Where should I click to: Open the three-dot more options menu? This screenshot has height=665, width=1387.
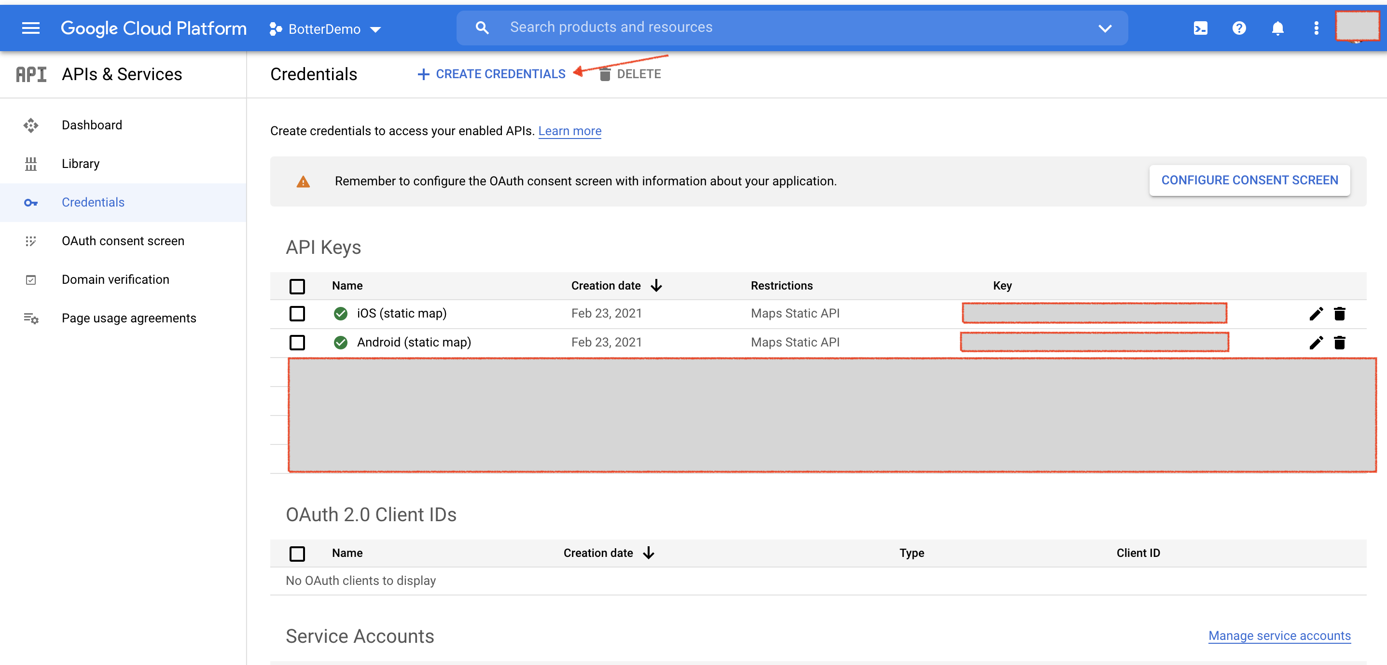coord(1316,28)
